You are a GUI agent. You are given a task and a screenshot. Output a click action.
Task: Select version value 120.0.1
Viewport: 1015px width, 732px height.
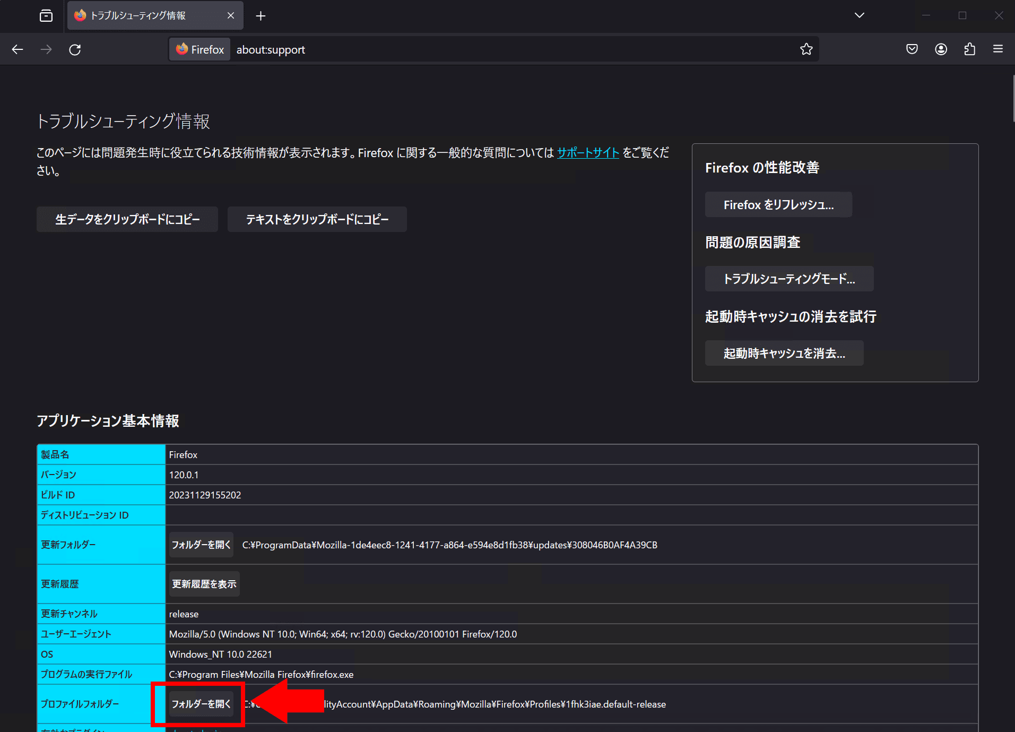(x=184, y=475)
